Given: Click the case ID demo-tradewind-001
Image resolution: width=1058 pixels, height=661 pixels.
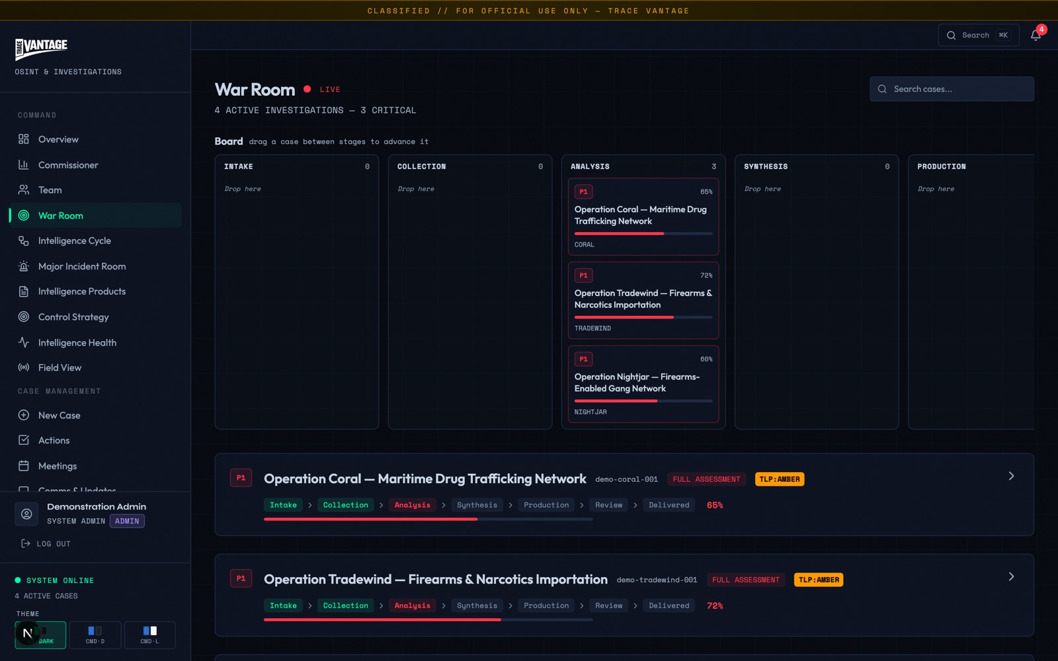Looking at the screenshot, I should [x=657, y=580].
